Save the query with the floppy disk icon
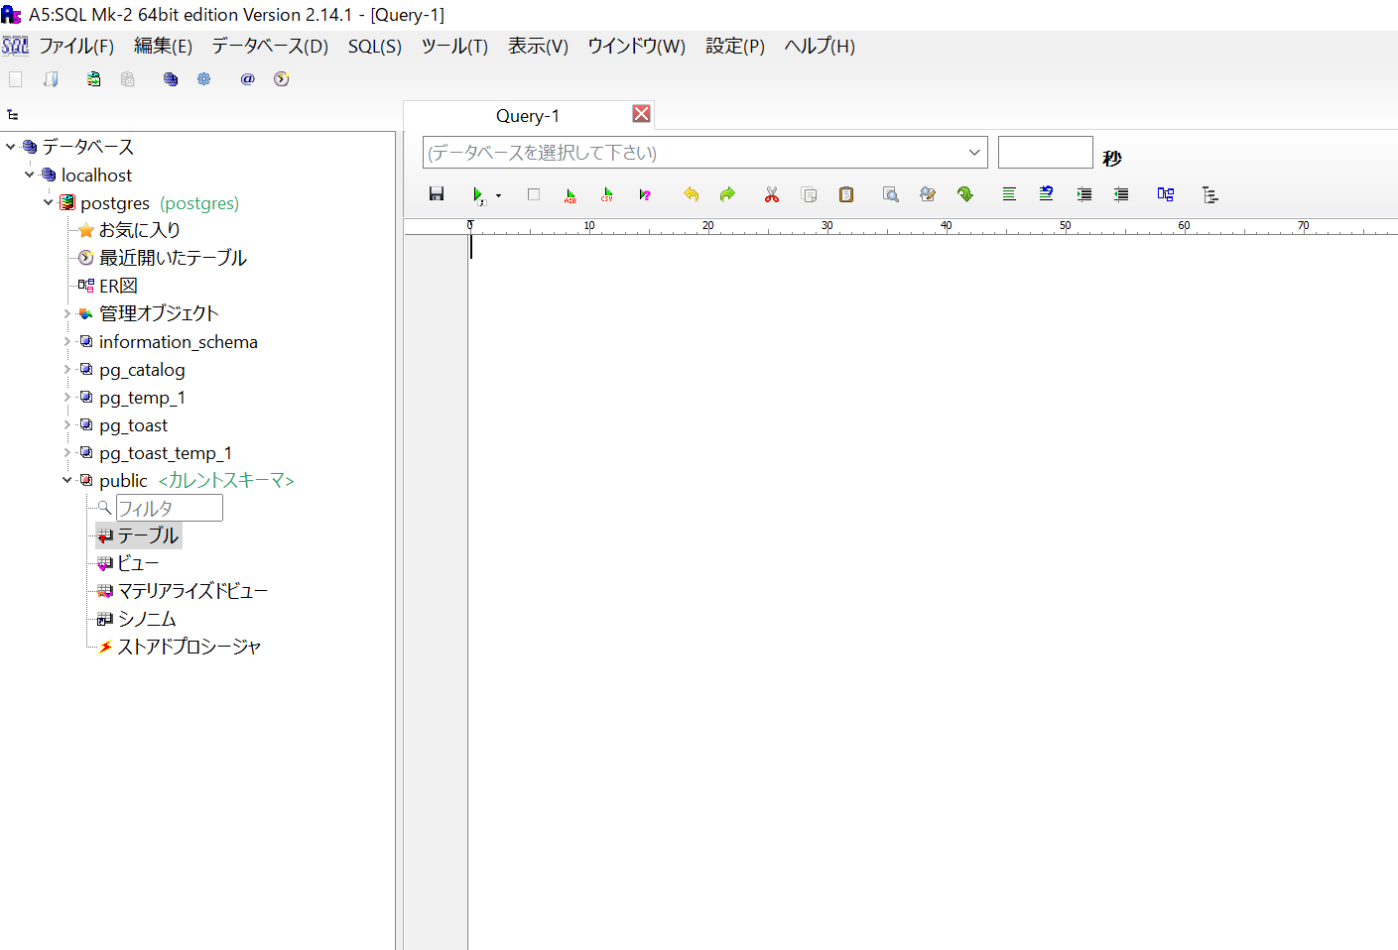 coord(437,194)
